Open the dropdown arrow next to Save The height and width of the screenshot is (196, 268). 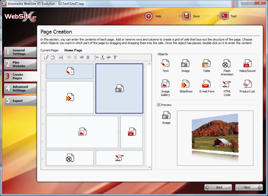[180, 16]
